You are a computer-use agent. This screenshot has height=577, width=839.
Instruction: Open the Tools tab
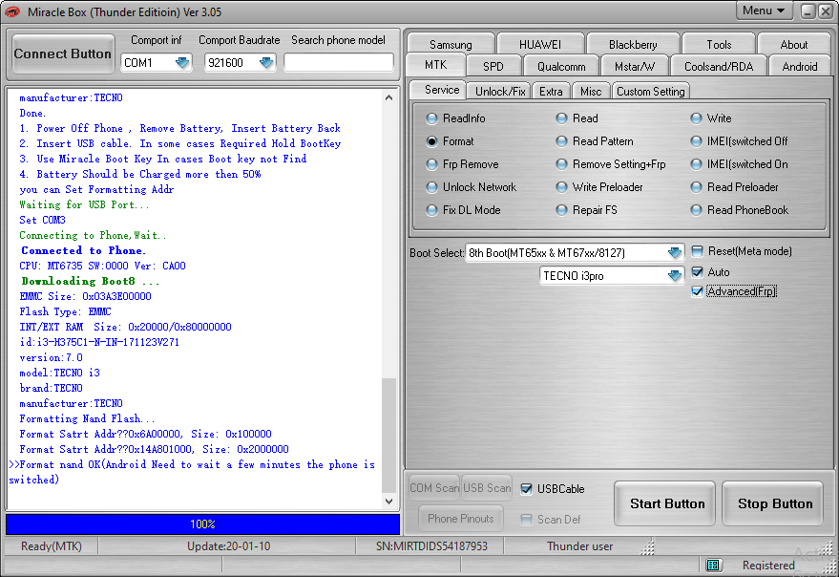pos(719,45)
